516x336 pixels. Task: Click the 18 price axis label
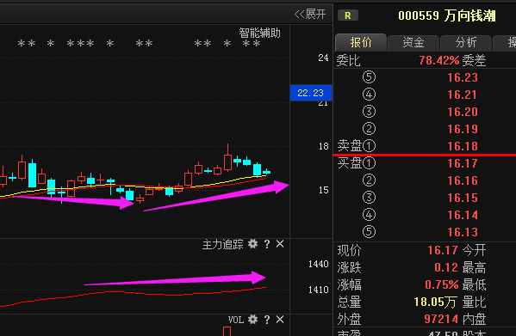tap(323, 146)
